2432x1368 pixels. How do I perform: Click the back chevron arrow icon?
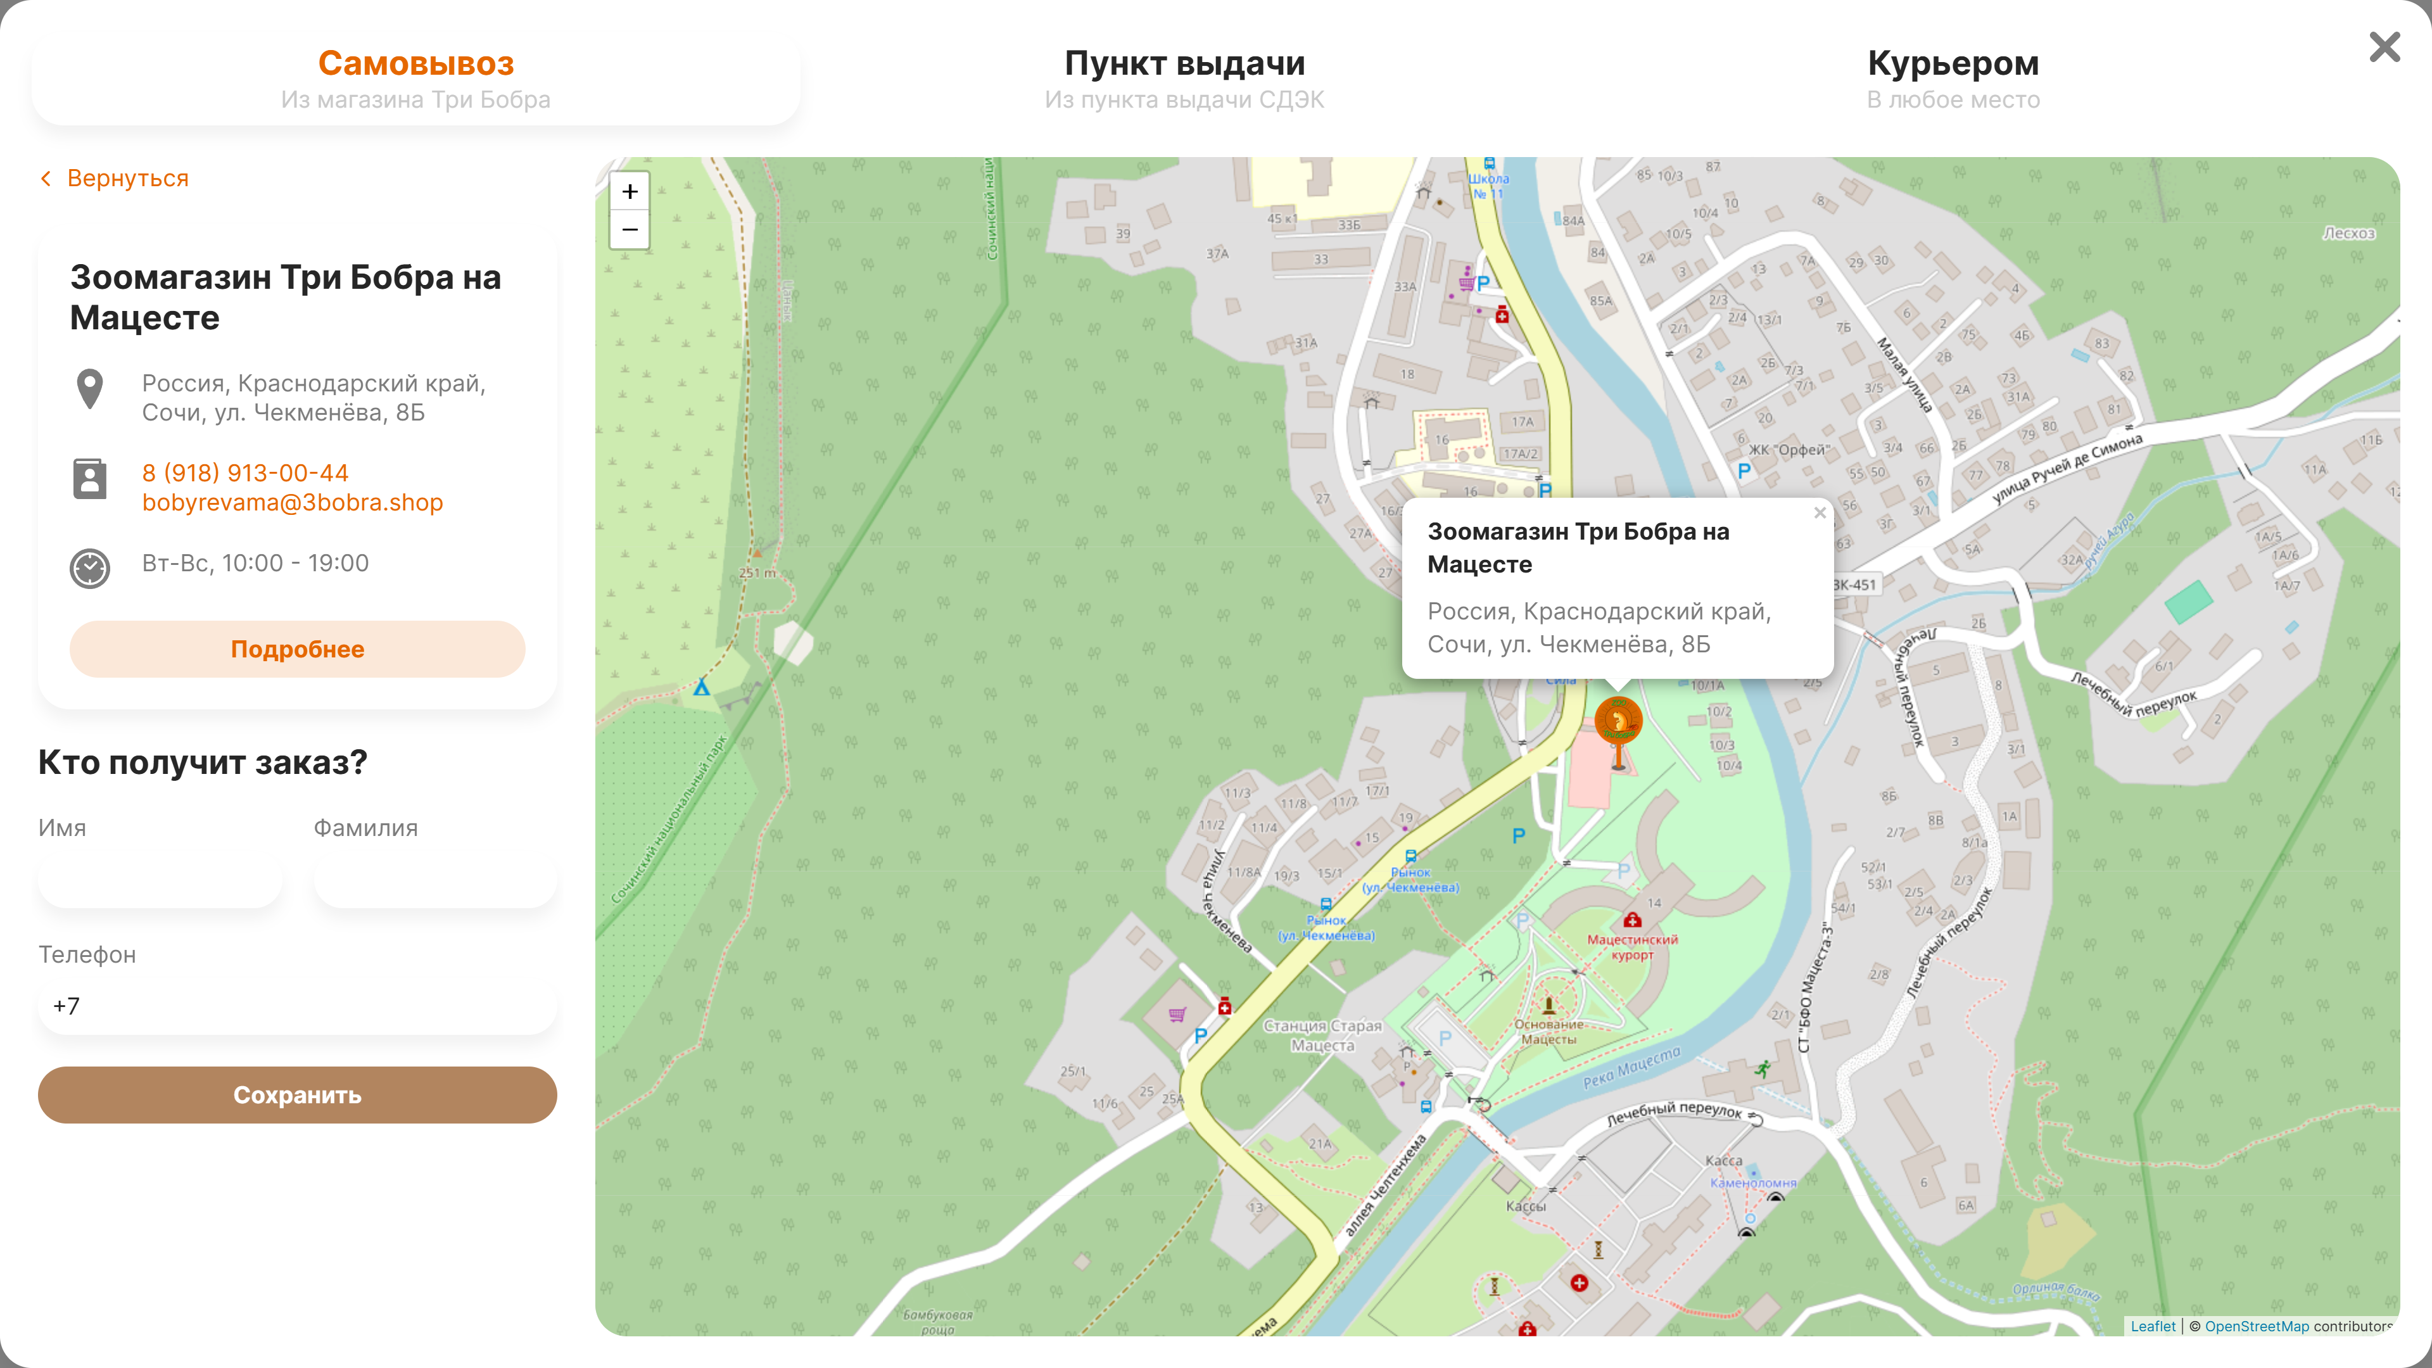pos(46,179)
